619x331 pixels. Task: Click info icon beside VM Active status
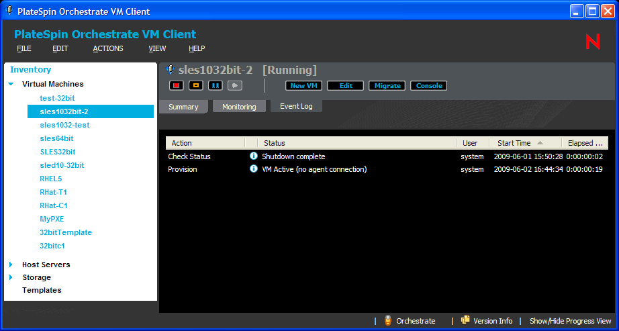click(x=254, y=169)
